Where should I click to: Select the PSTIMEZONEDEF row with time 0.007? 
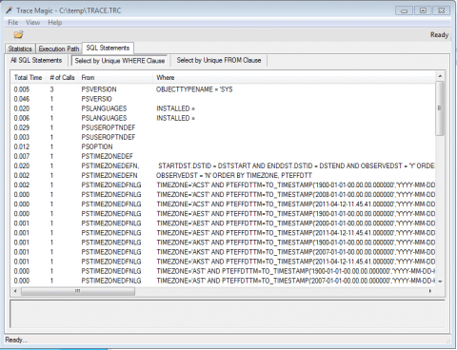coord(224,156)
